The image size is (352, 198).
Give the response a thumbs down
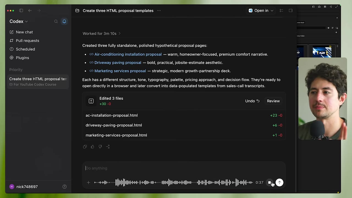100,147
